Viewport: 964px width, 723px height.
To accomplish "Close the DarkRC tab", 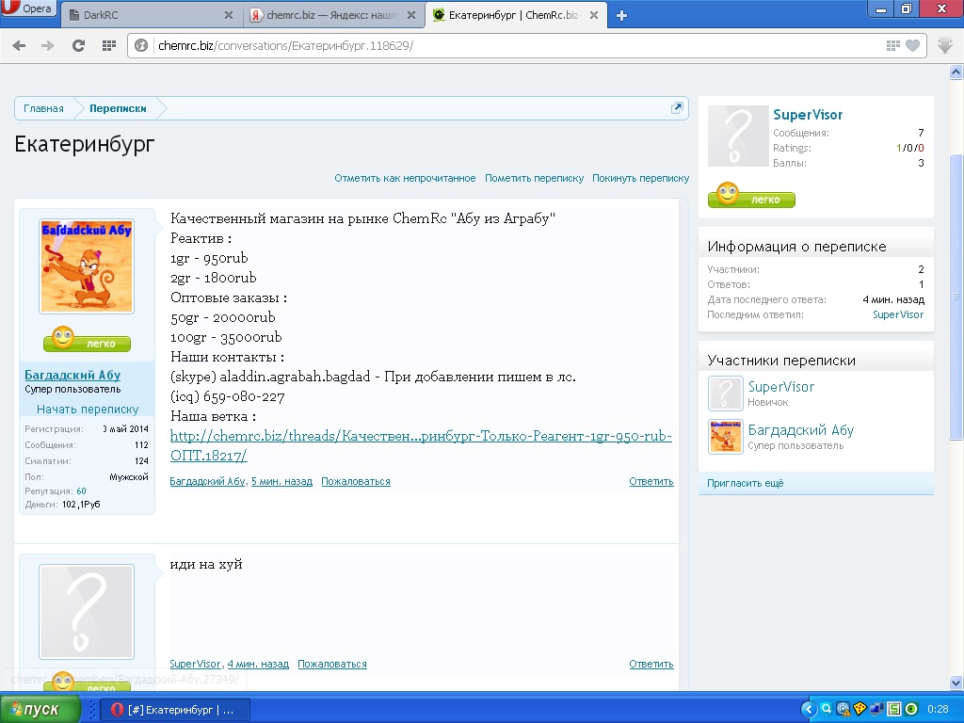I will coord(229,15).
